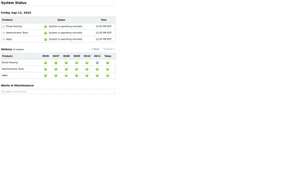Click the Email Hosting label in status table
The image size is (298, 186).
click(x=14, y=26)
